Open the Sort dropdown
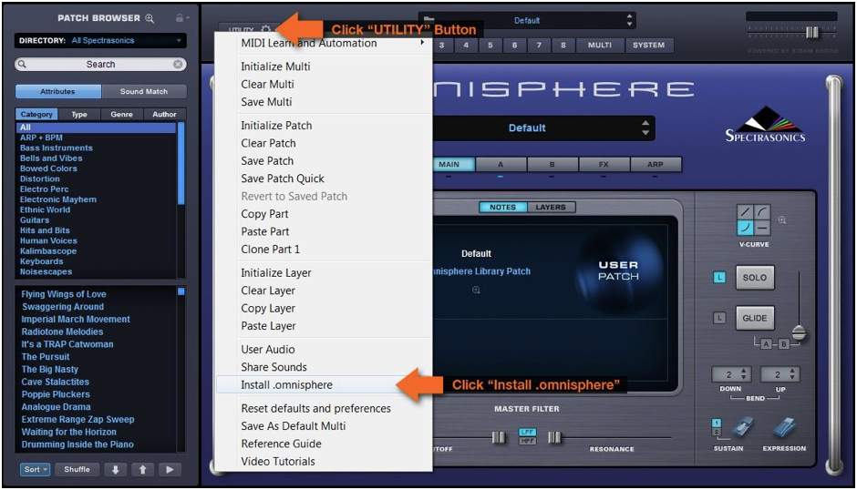Viewport: 857px width, 490px height. pyautogui.click(x=35, y=469)
